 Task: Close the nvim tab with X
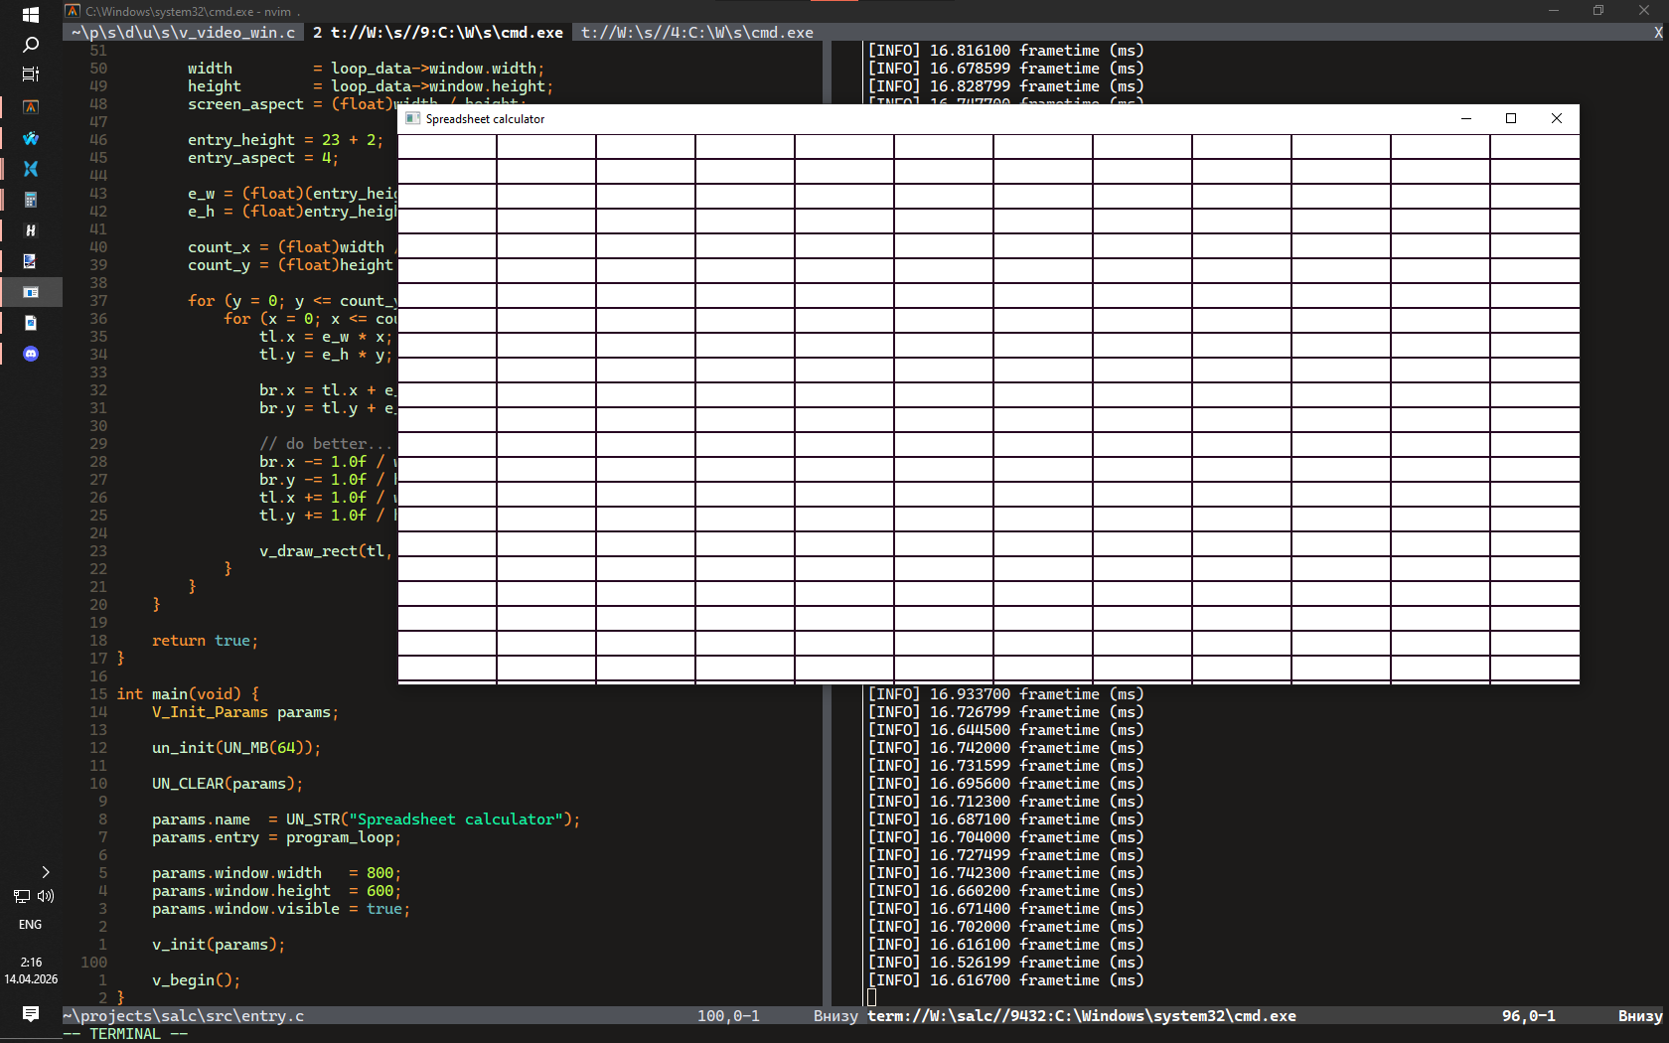[1657, 33]
